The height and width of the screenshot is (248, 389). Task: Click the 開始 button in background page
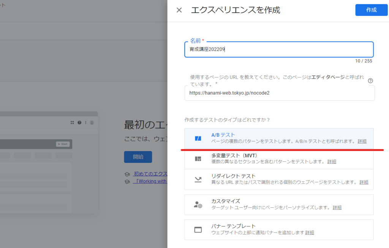pyautogui.click(x=138, y=157)
